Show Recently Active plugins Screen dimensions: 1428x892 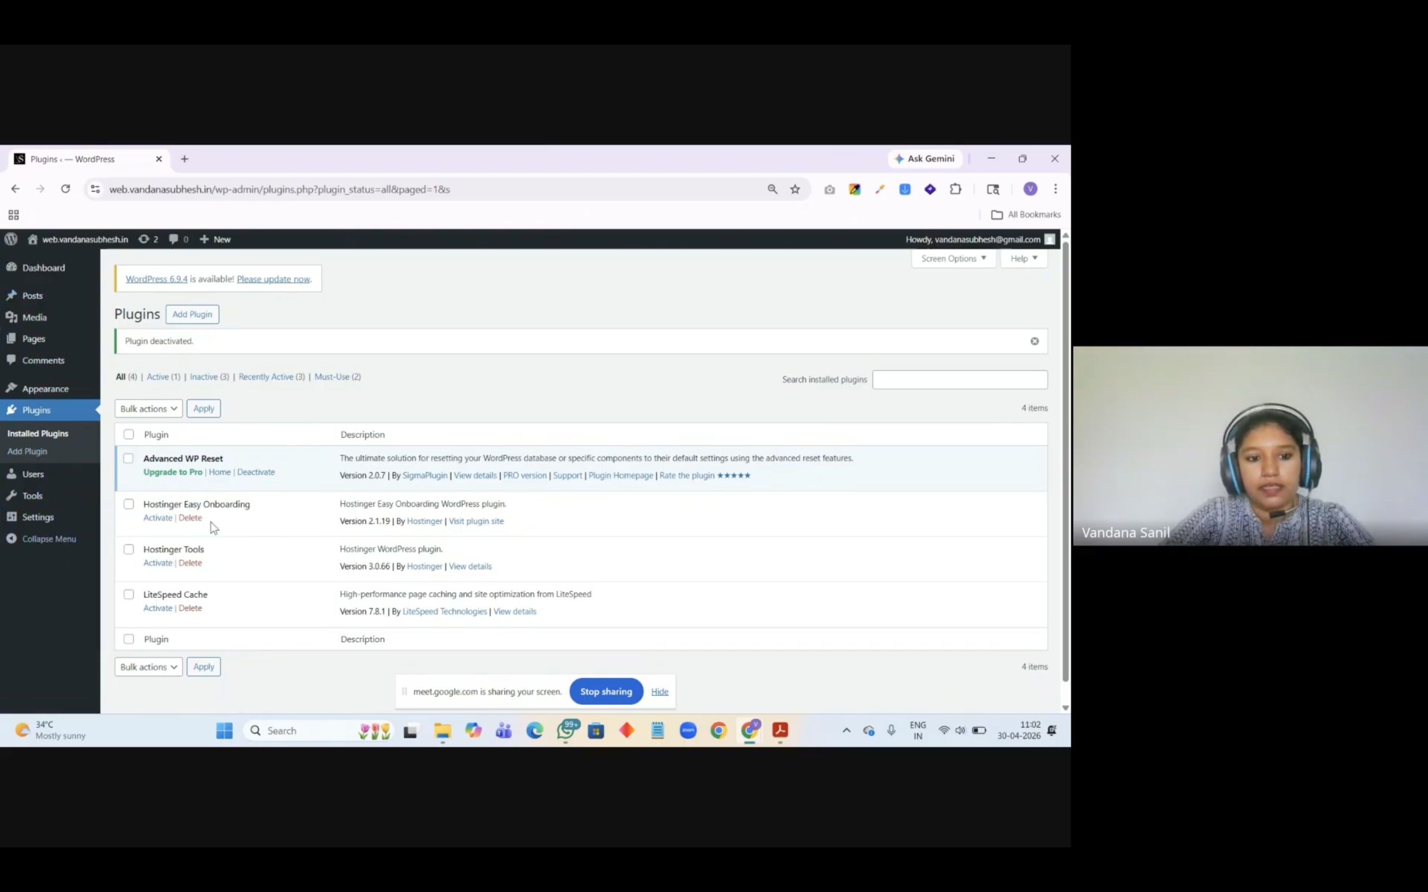272,377
